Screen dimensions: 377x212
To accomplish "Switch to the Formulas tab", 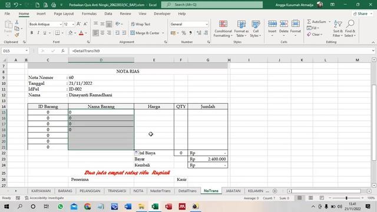I will [x=89, y=14].
